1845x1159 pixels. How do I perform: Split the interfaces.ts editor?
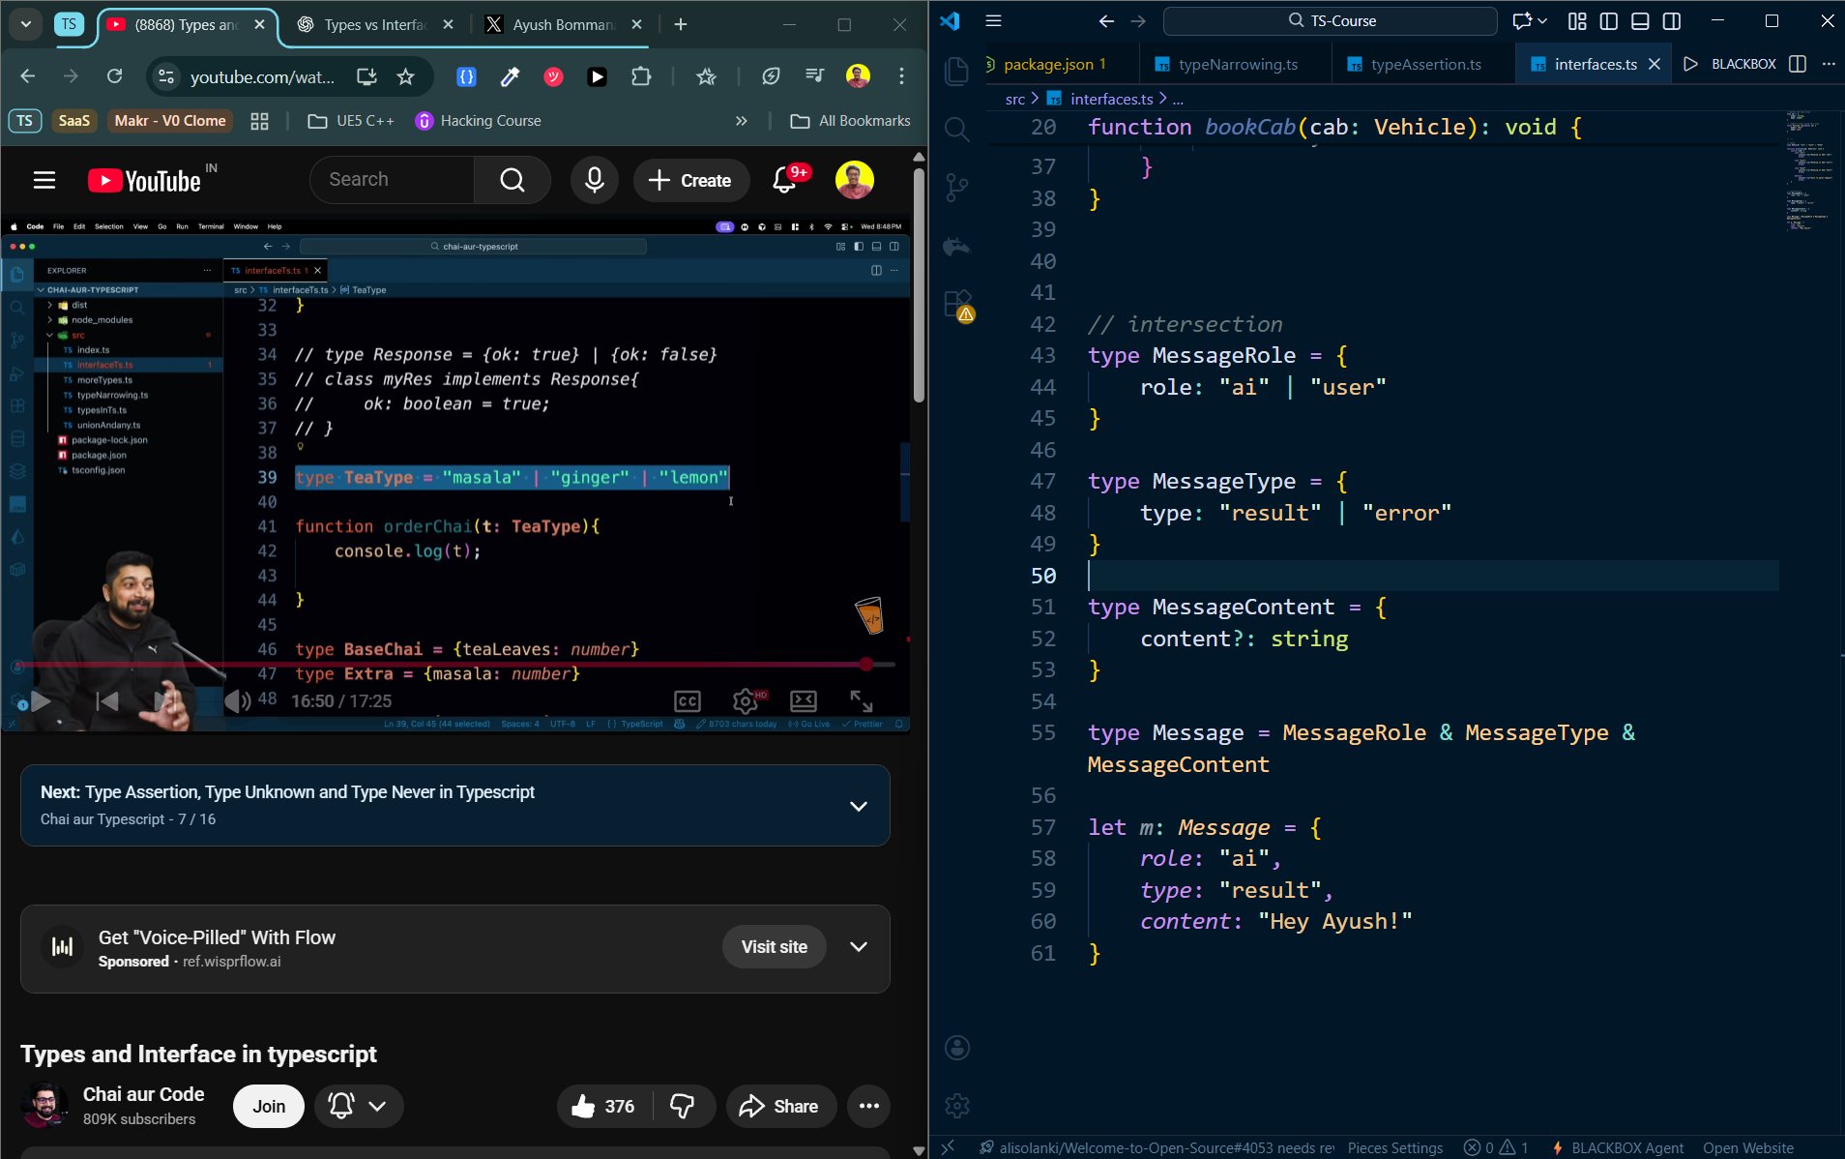[x=1797, y=64]
